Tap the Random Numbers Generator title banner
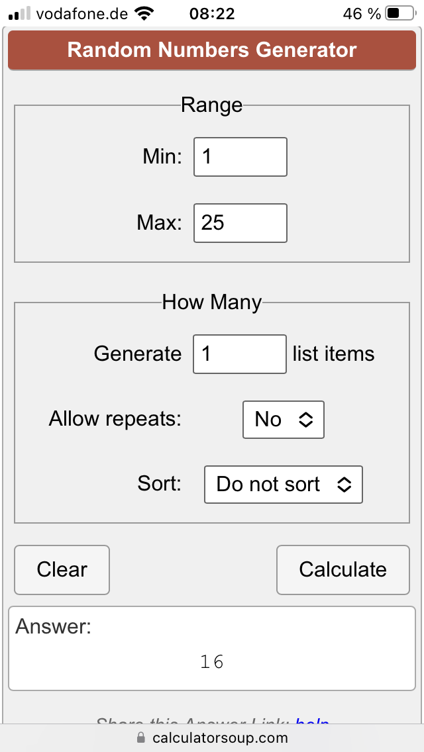The width and height of the screenshot is (424, 752). 212,50
